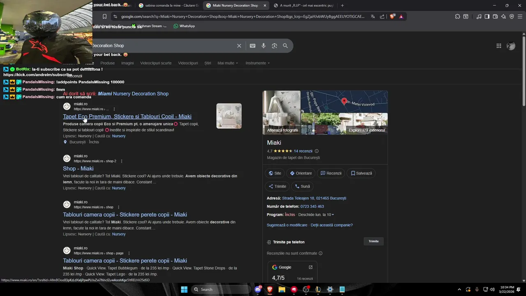Expand the Instrumente tools dropdown

[258, 63]
